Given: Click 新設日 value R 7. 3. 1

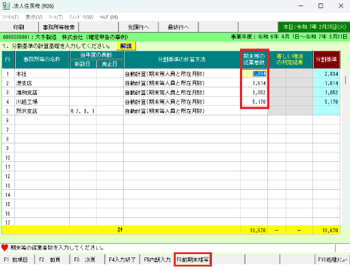Looking at the screenshot, I should [x=83, y=111].
